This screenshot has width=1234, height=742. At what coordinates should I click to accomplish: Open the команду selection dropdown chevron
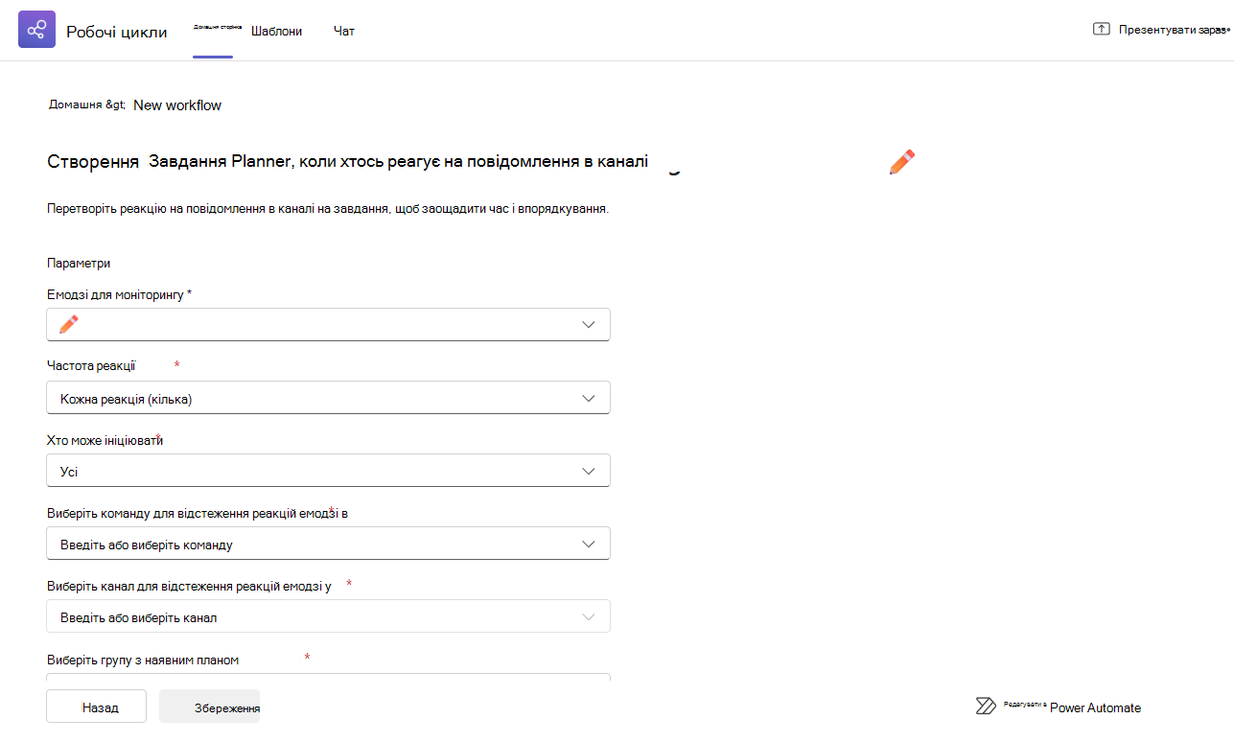click(x=589, y=544)
